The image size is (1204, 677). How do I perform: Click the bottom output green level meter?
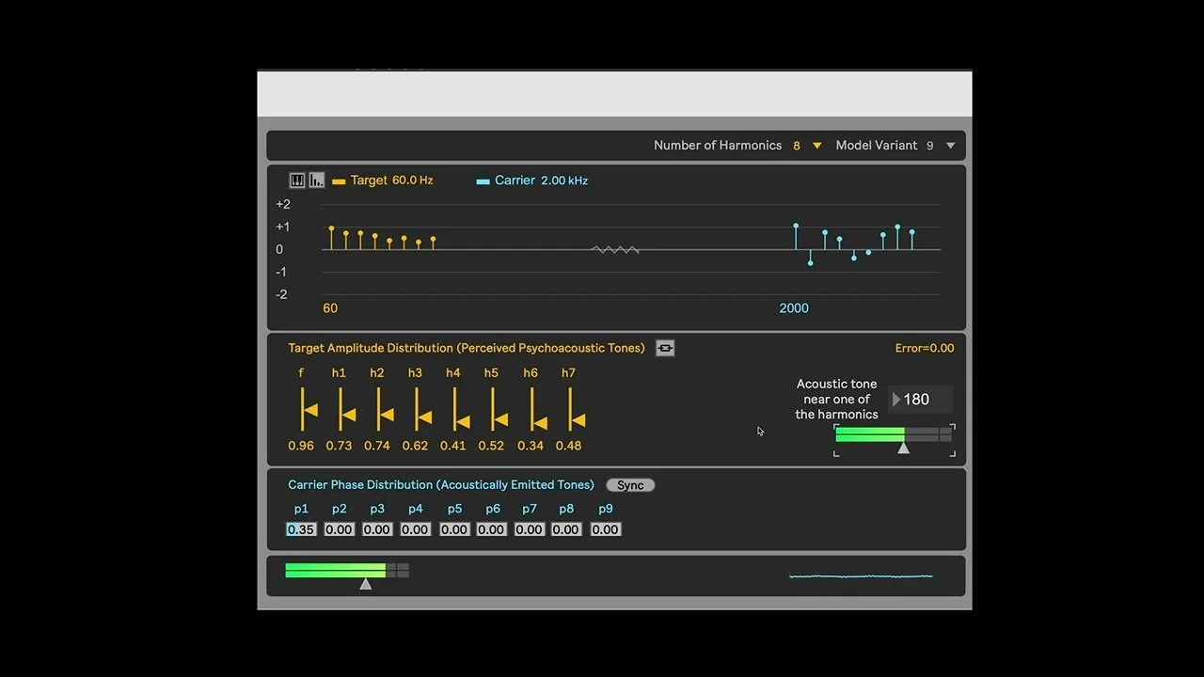(x=347, y=570)
